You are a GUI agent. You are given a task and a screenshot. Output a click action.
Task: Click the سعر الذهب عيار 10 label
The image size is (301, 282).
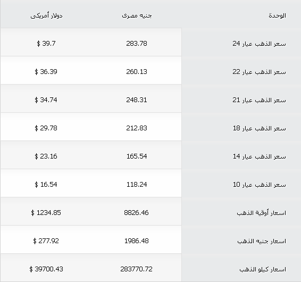[260, 185]
